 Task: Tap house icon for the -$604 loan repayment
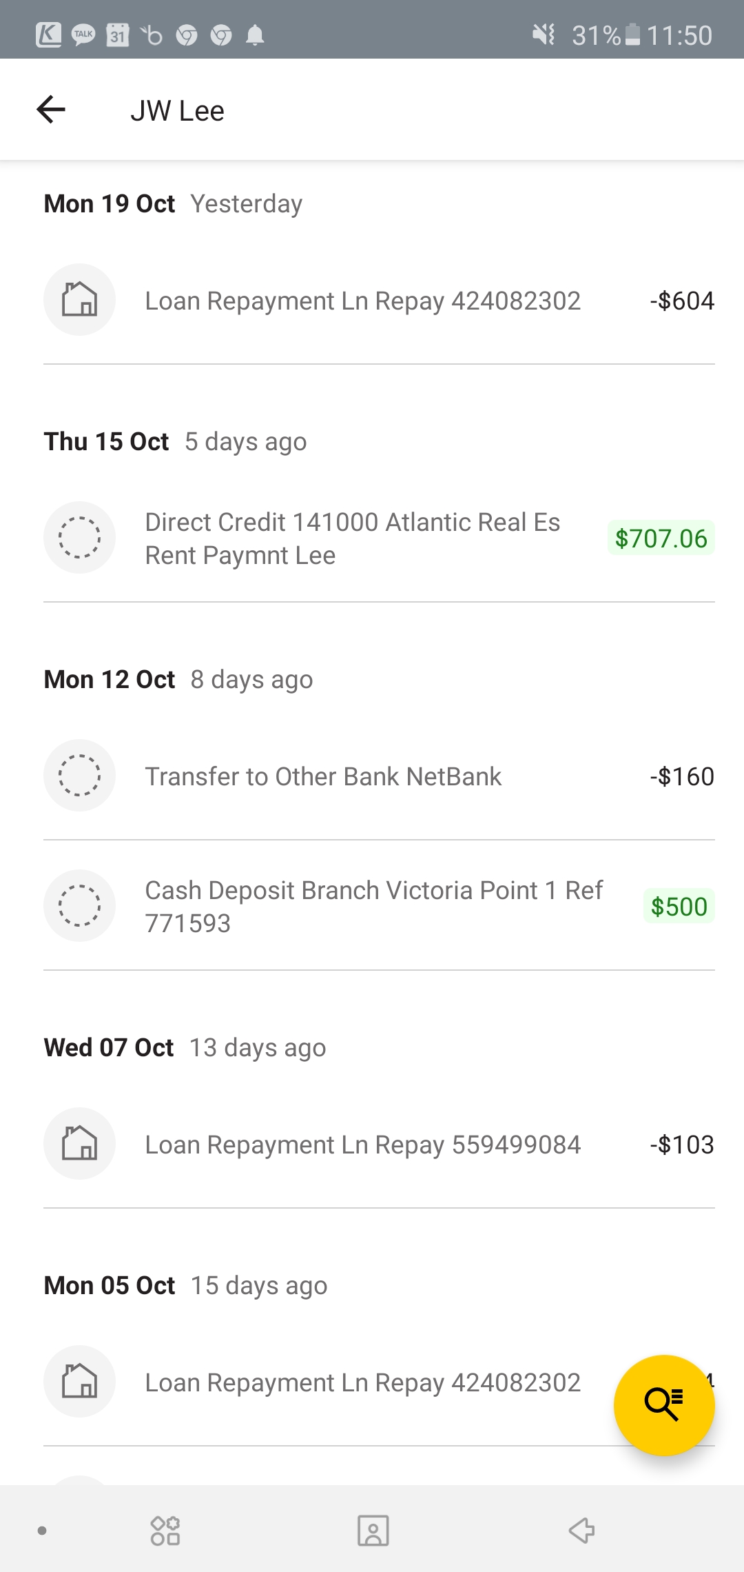(79, 300)
